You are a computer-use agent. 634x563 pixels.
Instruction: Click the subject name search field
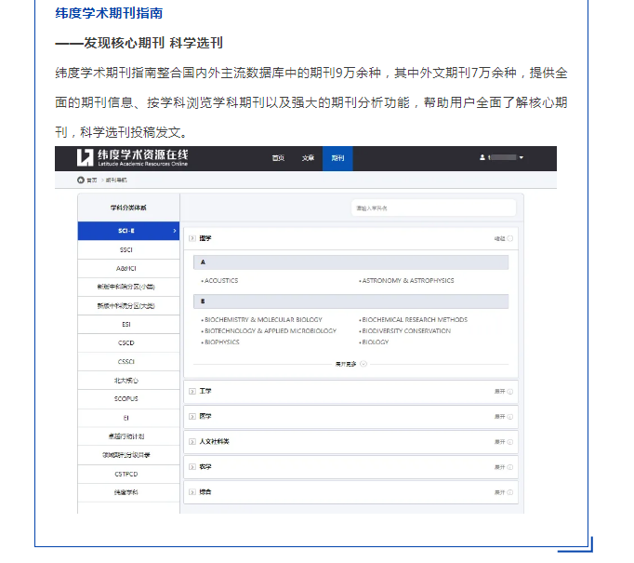tap(433, 208)
